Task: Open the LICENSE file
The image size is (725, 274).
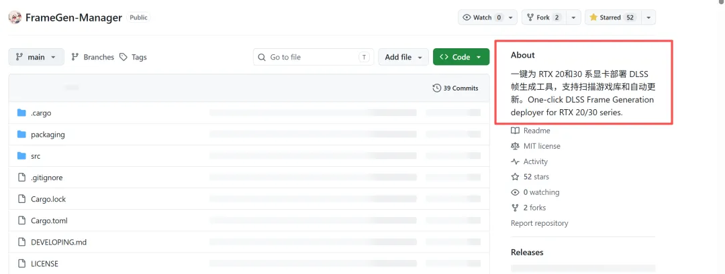Action: (x=44, y=264)
